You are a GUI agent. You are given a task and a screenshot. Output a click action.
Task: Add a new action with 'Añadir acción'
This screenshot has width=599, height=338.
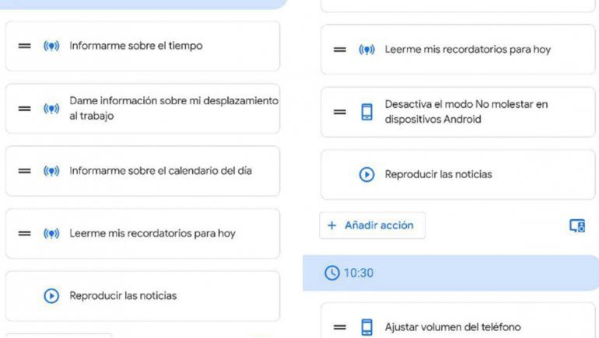pyautogui.click(x=372, y=225)
